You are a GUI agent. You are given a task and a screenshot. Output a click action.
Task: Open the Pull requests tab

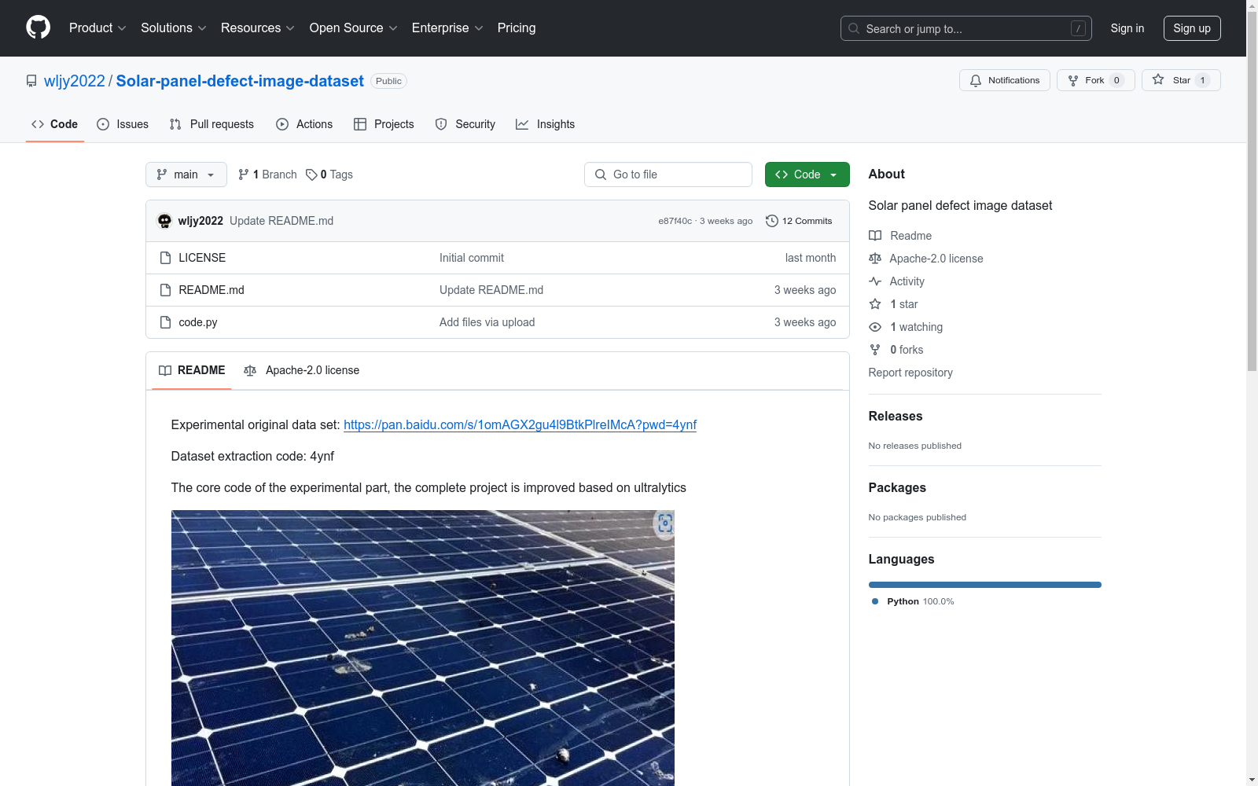[212, 124]
